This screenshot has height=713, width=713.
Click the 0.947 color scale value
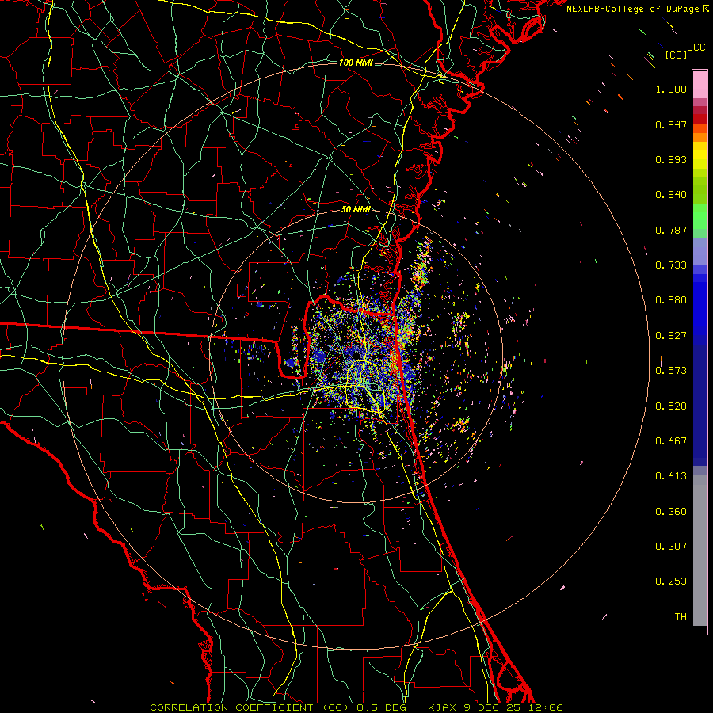pyautogui.click(x=671, y=124)
